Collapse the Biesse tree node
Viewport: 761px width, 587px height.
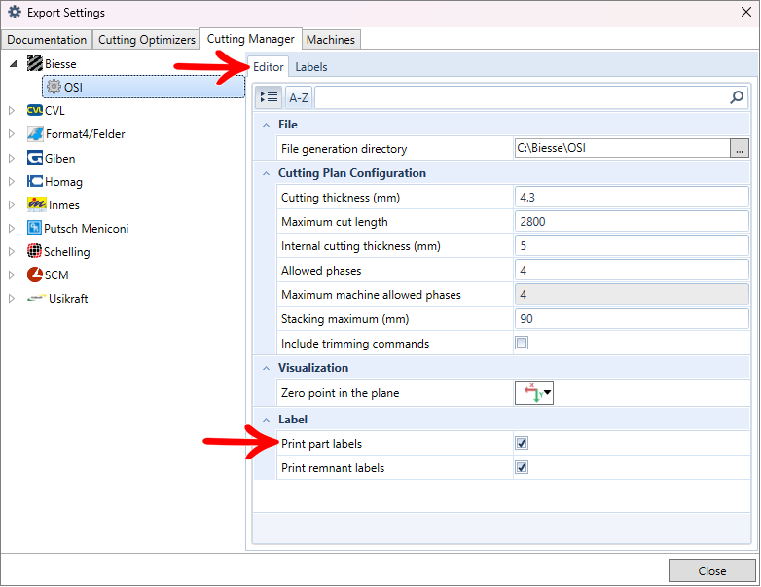click(13, 64)
